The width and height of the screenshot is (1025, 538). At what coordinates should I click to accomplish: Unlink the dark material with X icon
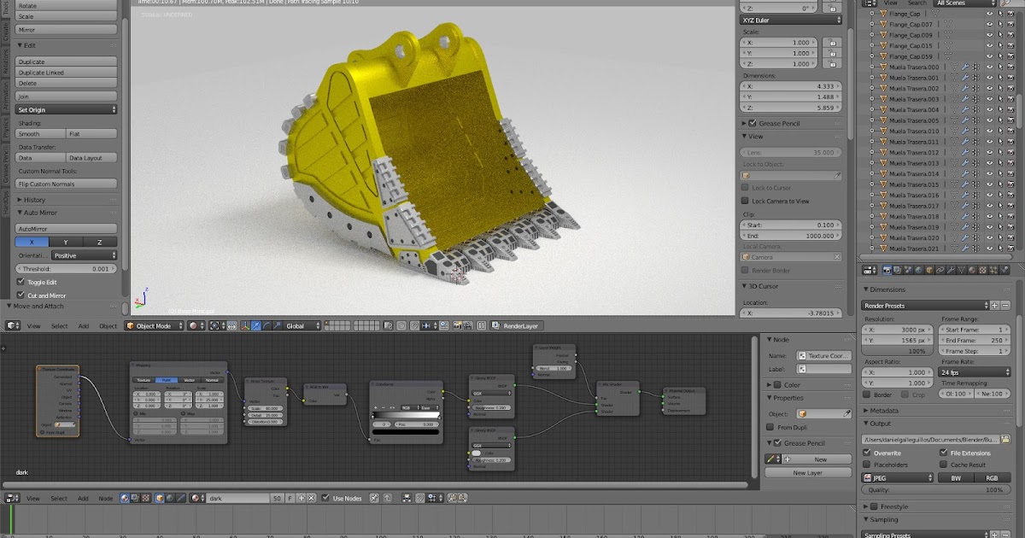tap(312, 498)
